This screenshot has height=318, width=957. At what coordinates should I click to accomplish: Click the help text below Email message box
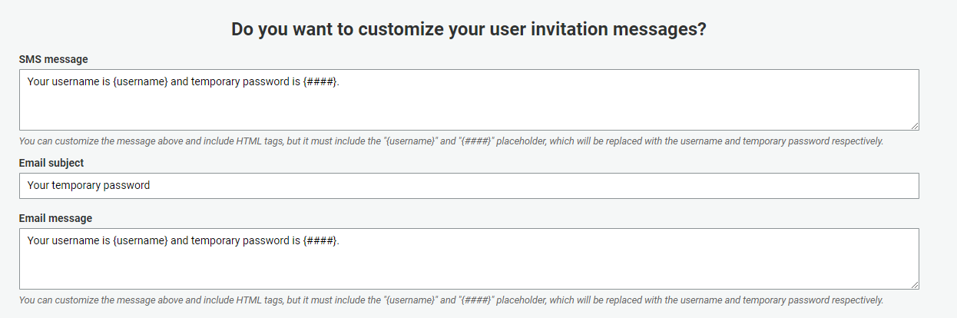451,300
